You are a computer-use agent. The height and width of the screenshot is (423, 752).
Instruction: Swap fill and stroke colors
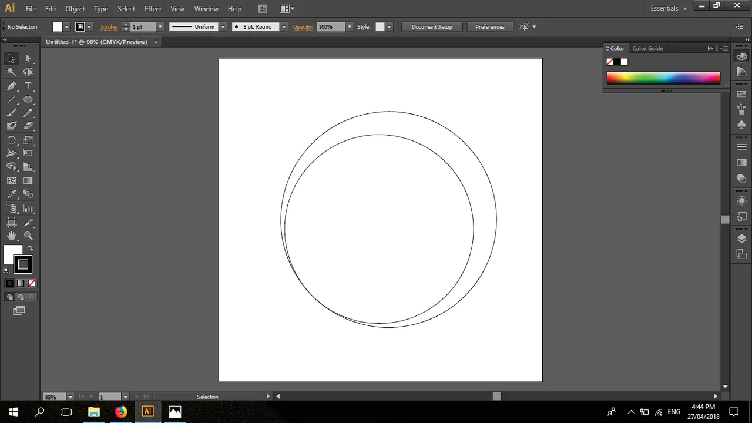31,248
